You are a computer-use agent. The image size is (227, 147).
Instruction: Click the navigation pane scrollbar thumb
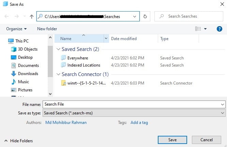(x=50, y=61)
